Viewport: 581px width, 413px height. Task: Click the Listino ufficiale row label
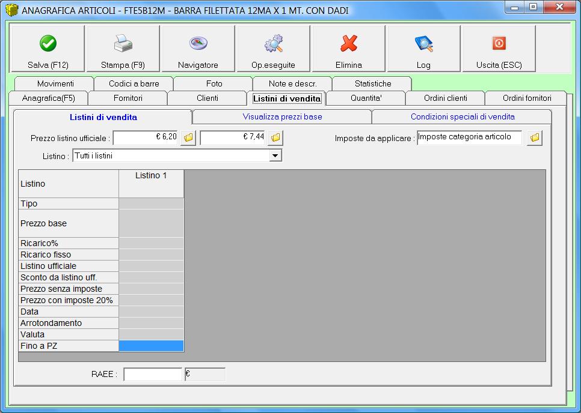(x=69, y=266)
